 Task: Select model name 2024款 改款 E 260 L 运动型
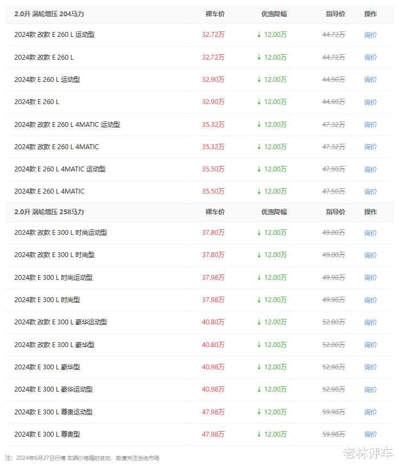point(55,35)
